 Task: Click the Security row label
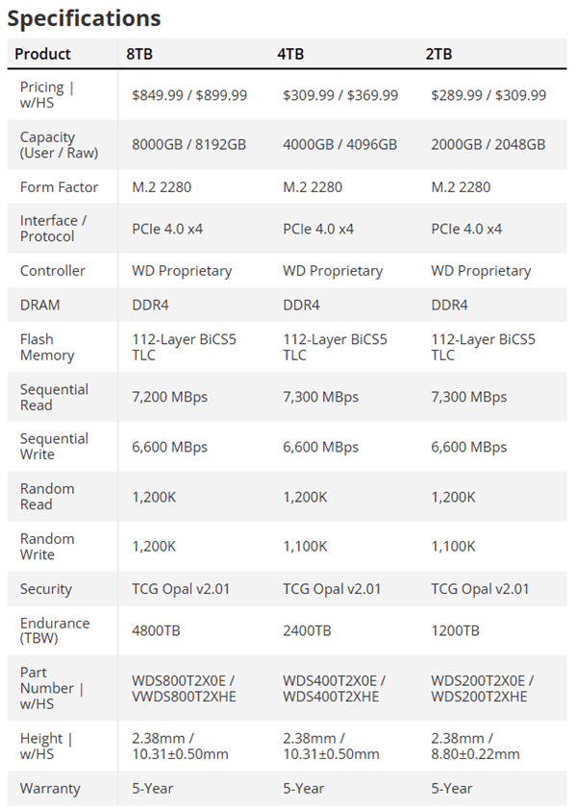pyautogui.click(x=45, y=589)
